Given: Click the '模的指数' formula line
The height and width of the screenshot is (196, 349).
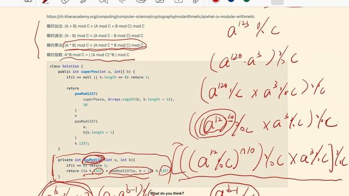Looking at the screenshot, I should pyautogui.click(x=88, y=54).
